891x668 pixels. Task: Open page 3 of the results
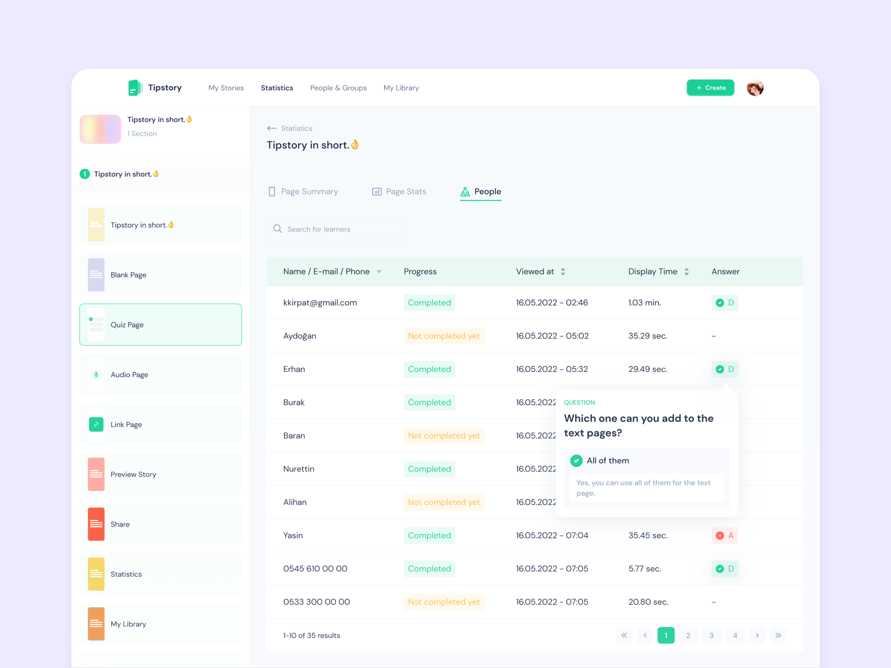[x=712, y=635]
